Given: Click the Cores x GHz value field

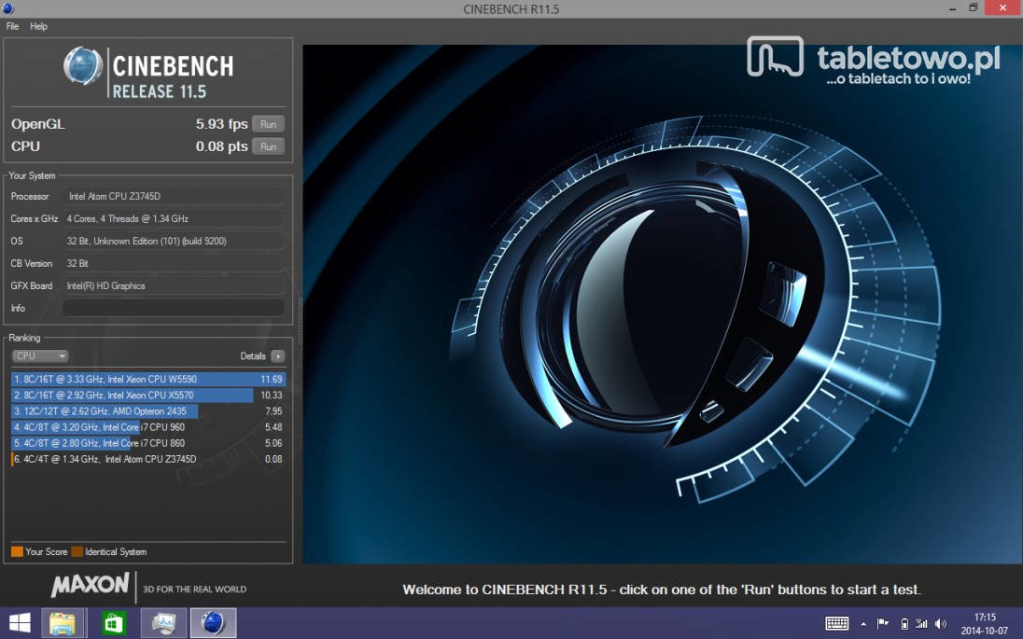Looking at the screenshot, I should (x=174, y=218).
